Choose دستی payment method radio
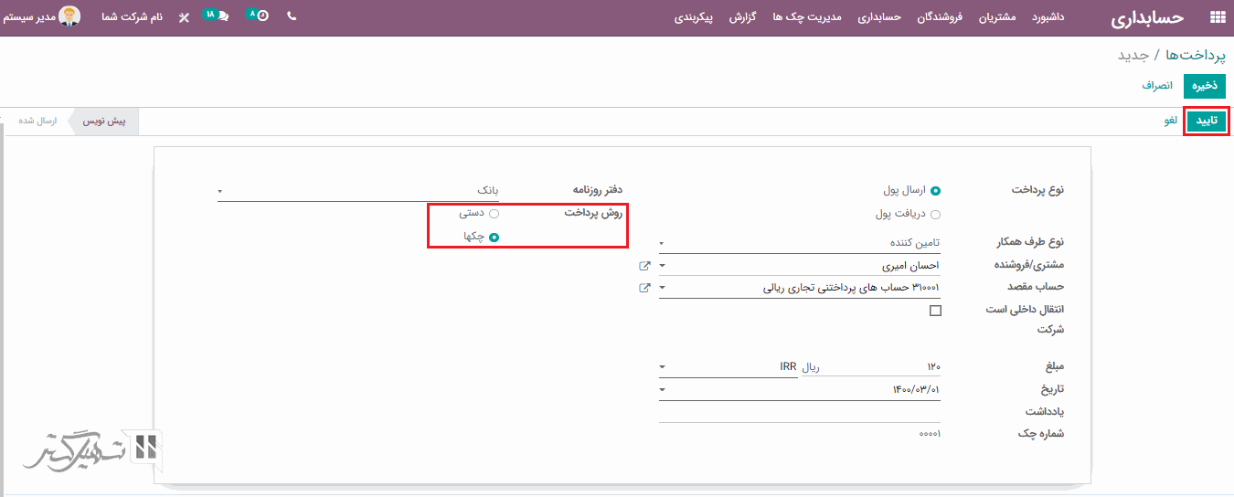The width and height of the screenshot is (1234, 497). coord(494,213)
